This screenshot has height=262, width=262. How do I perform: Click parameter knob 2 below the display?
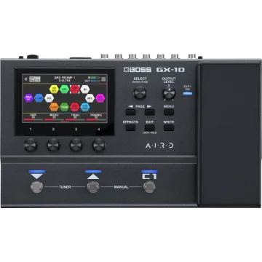(x=54, y=145)
